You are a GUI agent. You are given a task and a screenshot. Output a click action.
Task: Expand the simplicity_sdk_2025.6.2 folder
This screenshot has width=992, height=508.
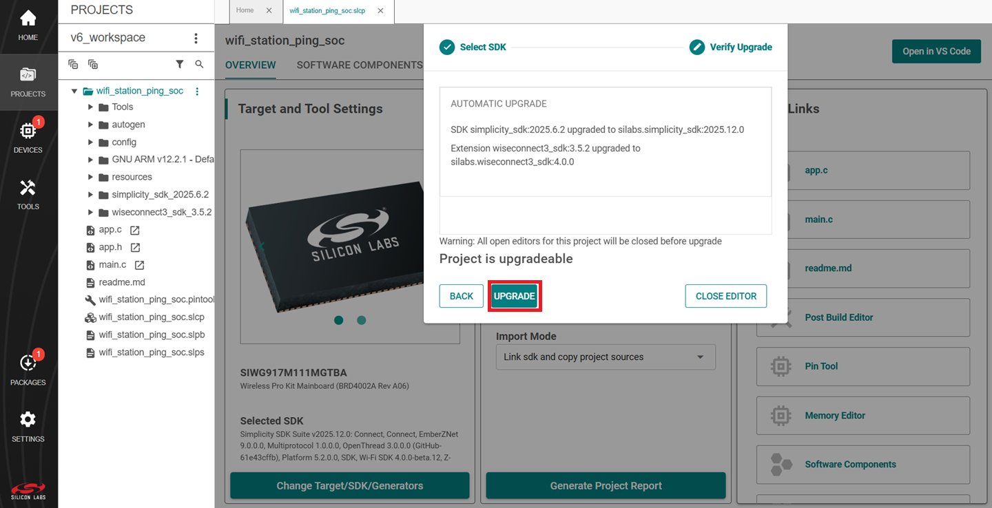point(90,195)
